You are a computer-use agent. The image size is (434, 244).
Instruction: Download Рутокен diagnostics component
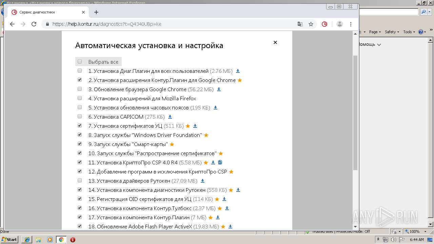coord(238,190)
